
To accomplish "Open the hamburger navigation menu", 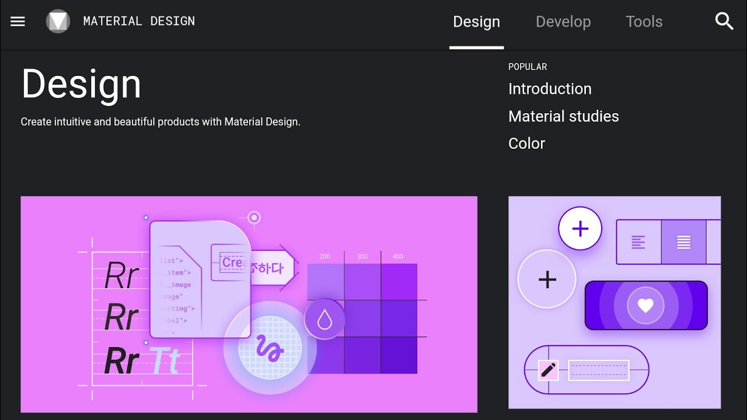I will click(x=18, y=22).
